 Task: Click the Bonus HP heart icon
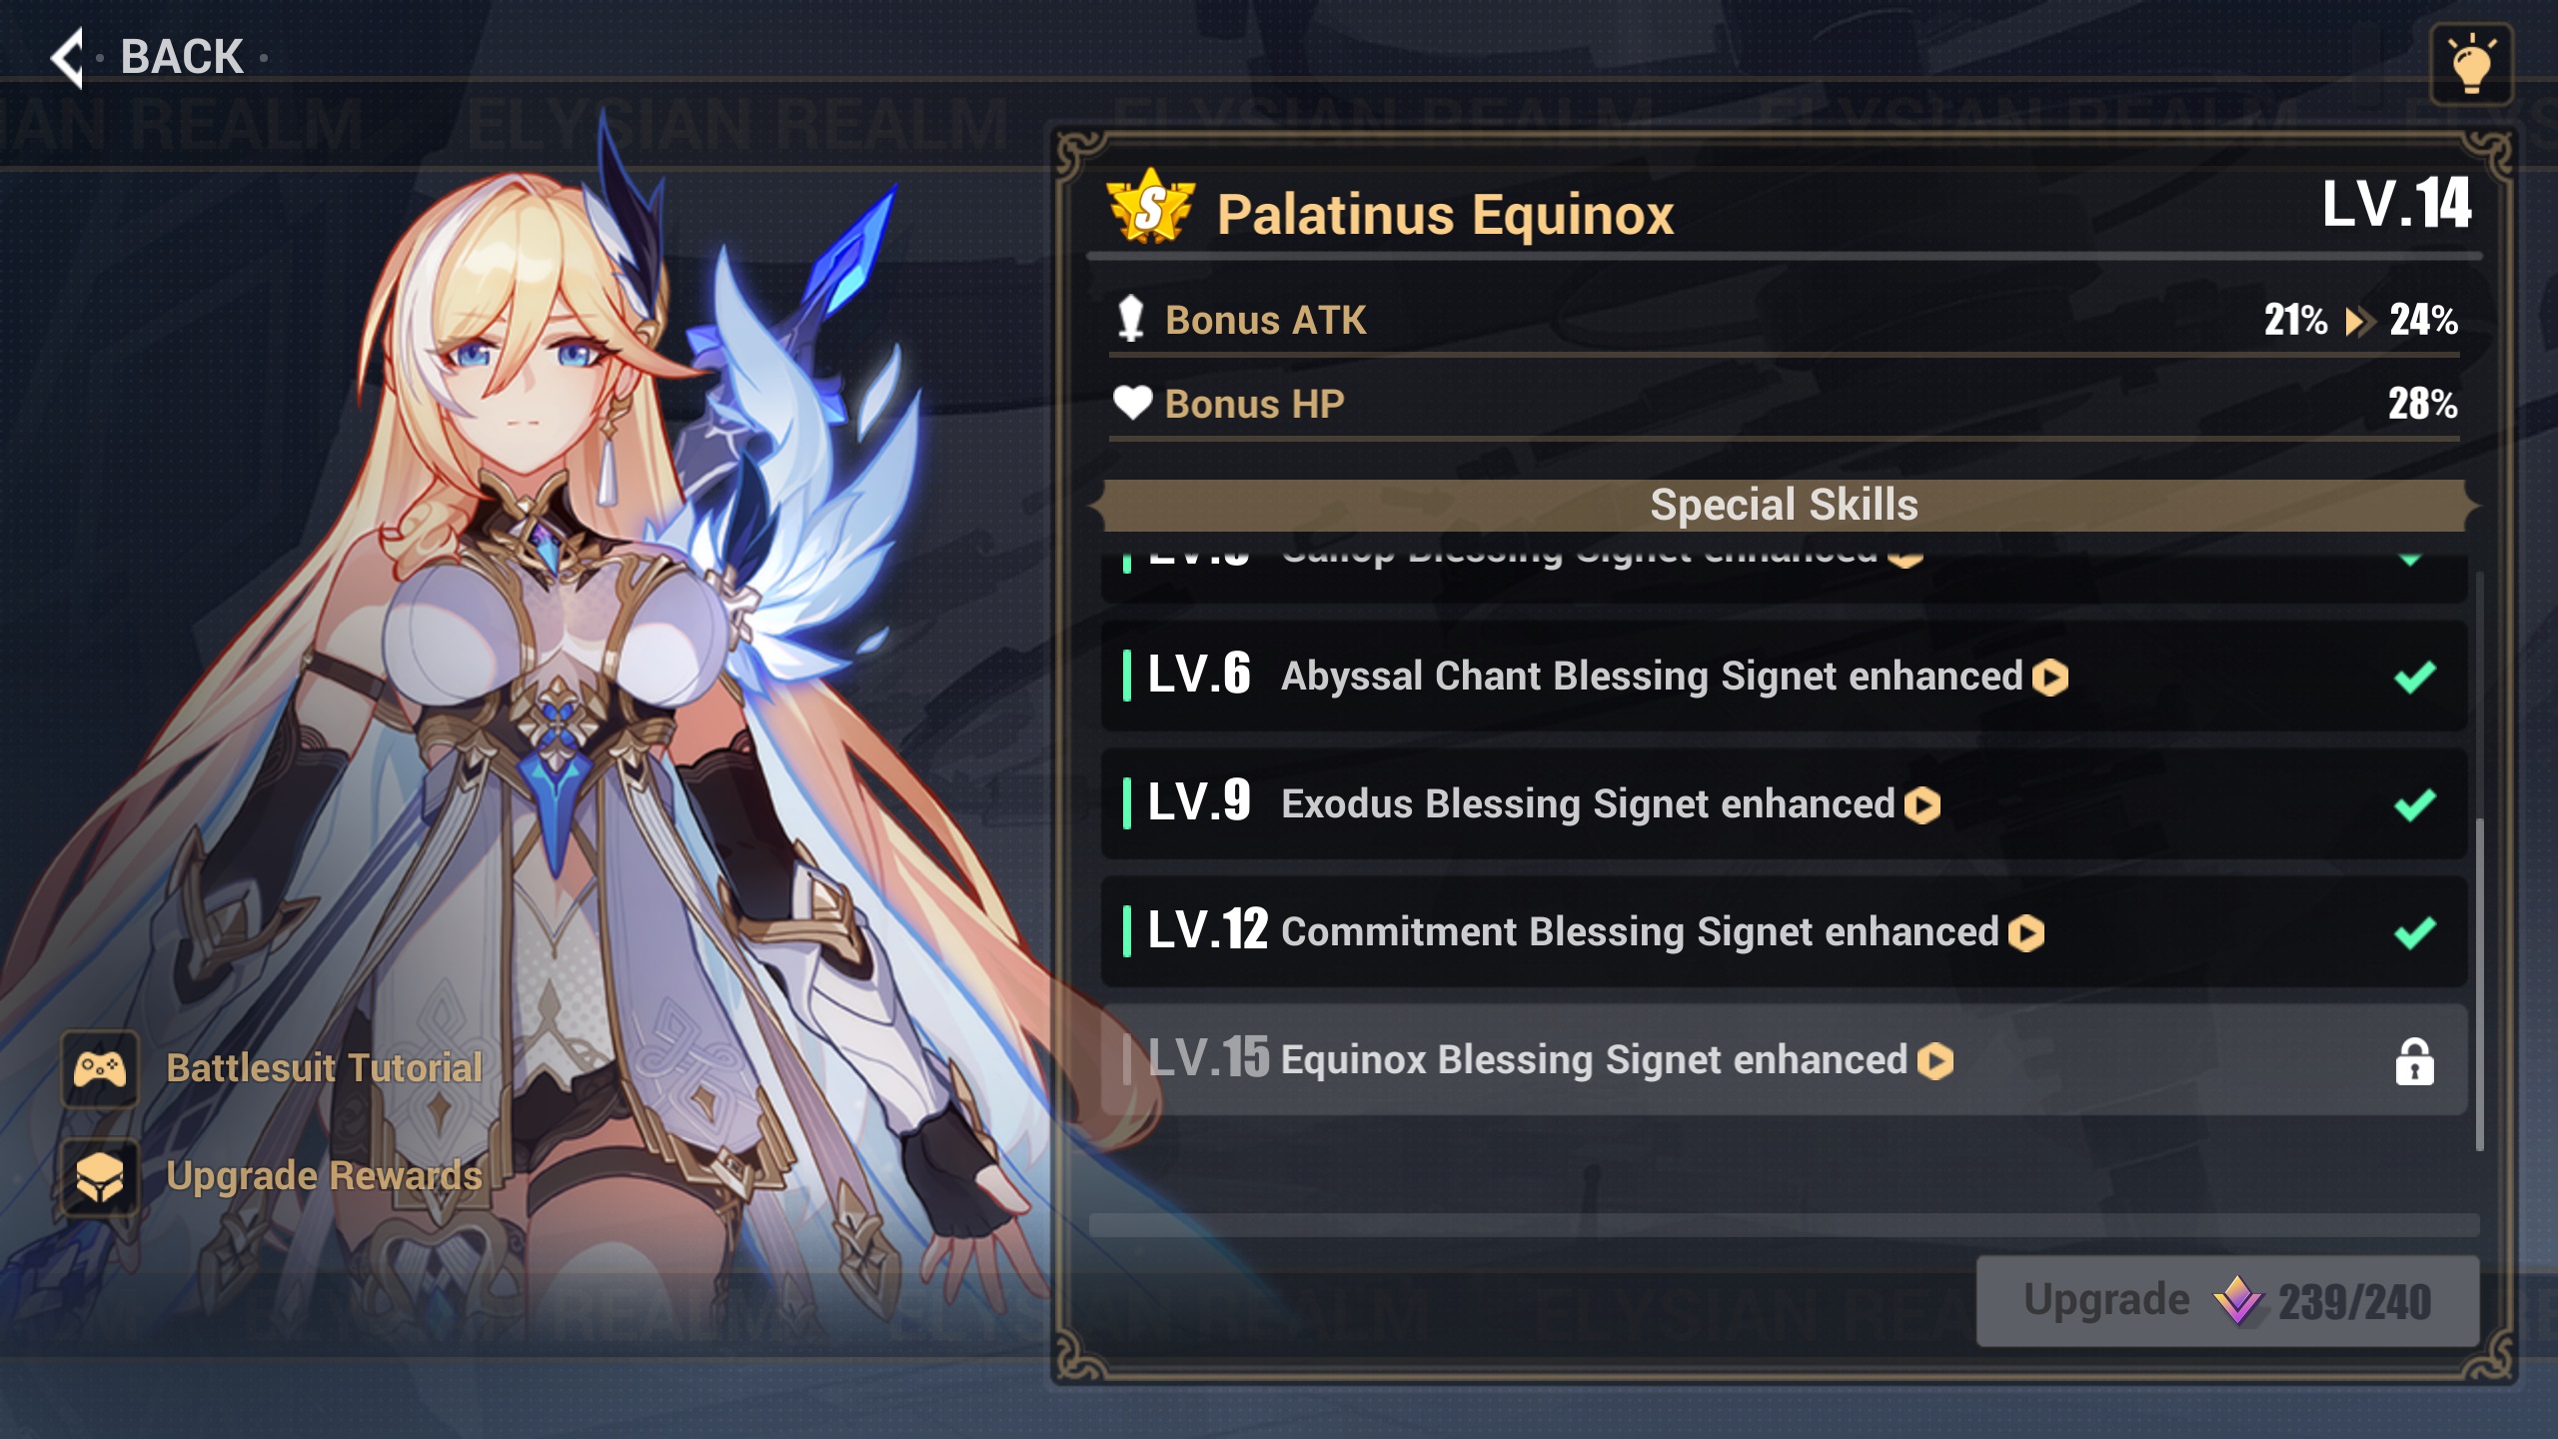point(1132,403)
